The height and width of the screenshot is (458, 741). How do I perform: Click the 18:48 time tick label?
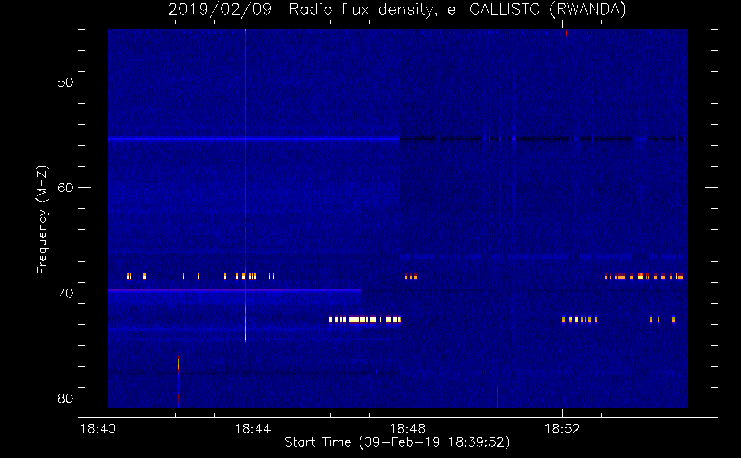tap(408, 429)
